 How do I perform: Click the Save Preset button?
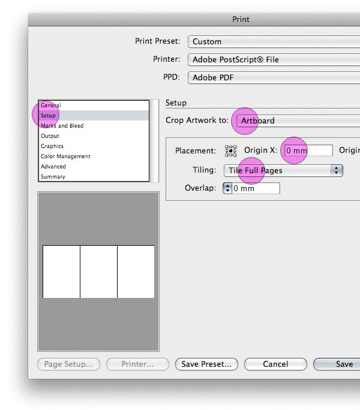(206, 364)
